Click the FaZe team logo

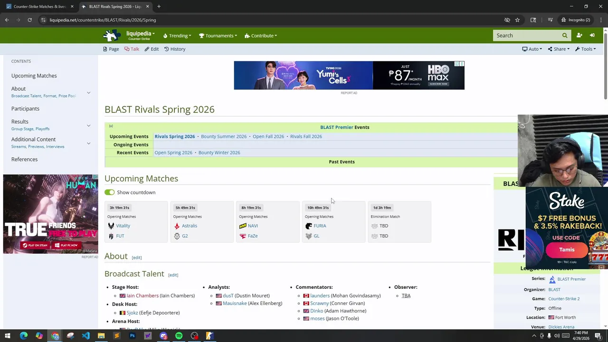(243, 236)
